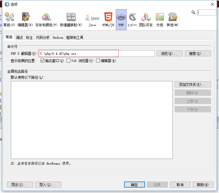
Task: Switch to the 标注 tab
Action: tap(29, 38)
